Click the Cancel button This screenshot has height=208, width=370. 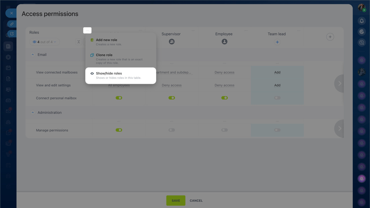click(x=196, y=200)
